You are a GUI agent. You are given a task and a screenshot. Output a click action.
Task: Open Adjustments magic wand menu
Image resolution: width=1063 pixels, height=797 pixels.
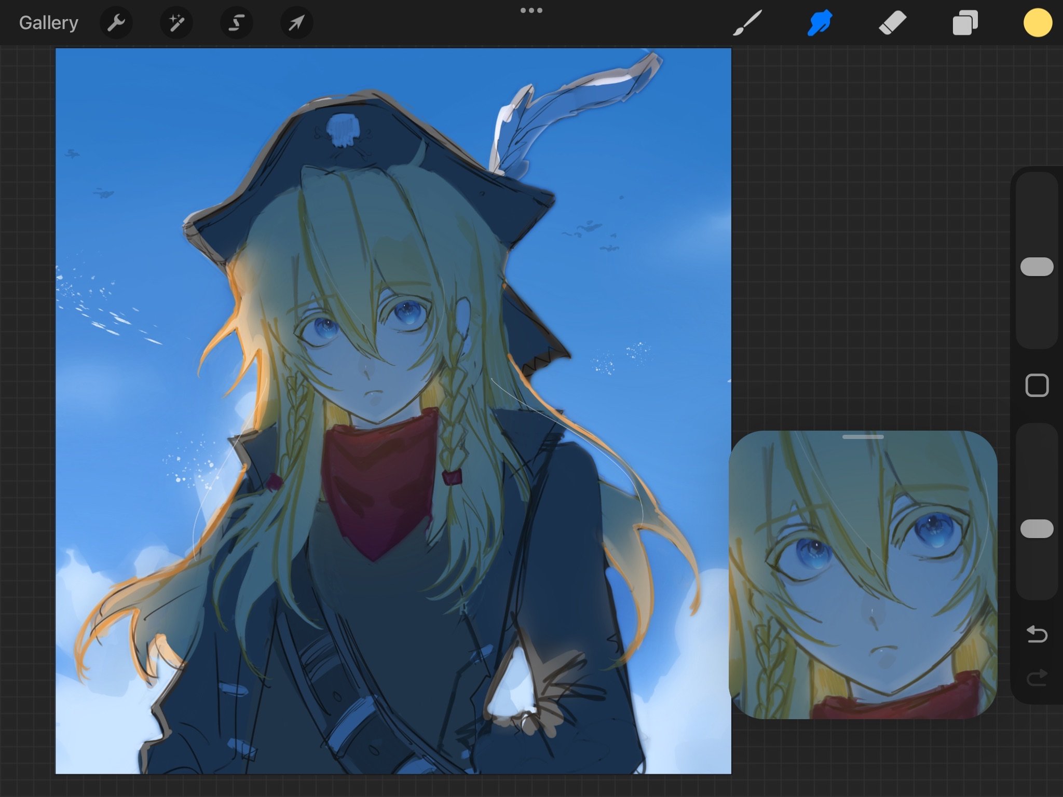tap(176, 23)
